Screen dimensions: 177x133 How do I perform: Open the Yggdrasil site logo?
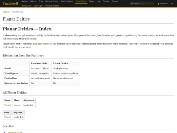click(10, 4)
